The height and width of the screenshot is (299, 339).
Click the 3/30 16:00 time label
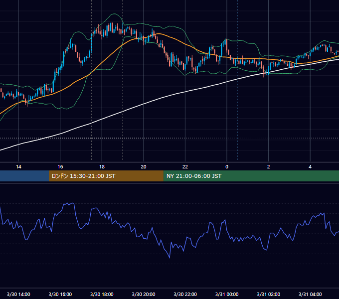point(60,294)
